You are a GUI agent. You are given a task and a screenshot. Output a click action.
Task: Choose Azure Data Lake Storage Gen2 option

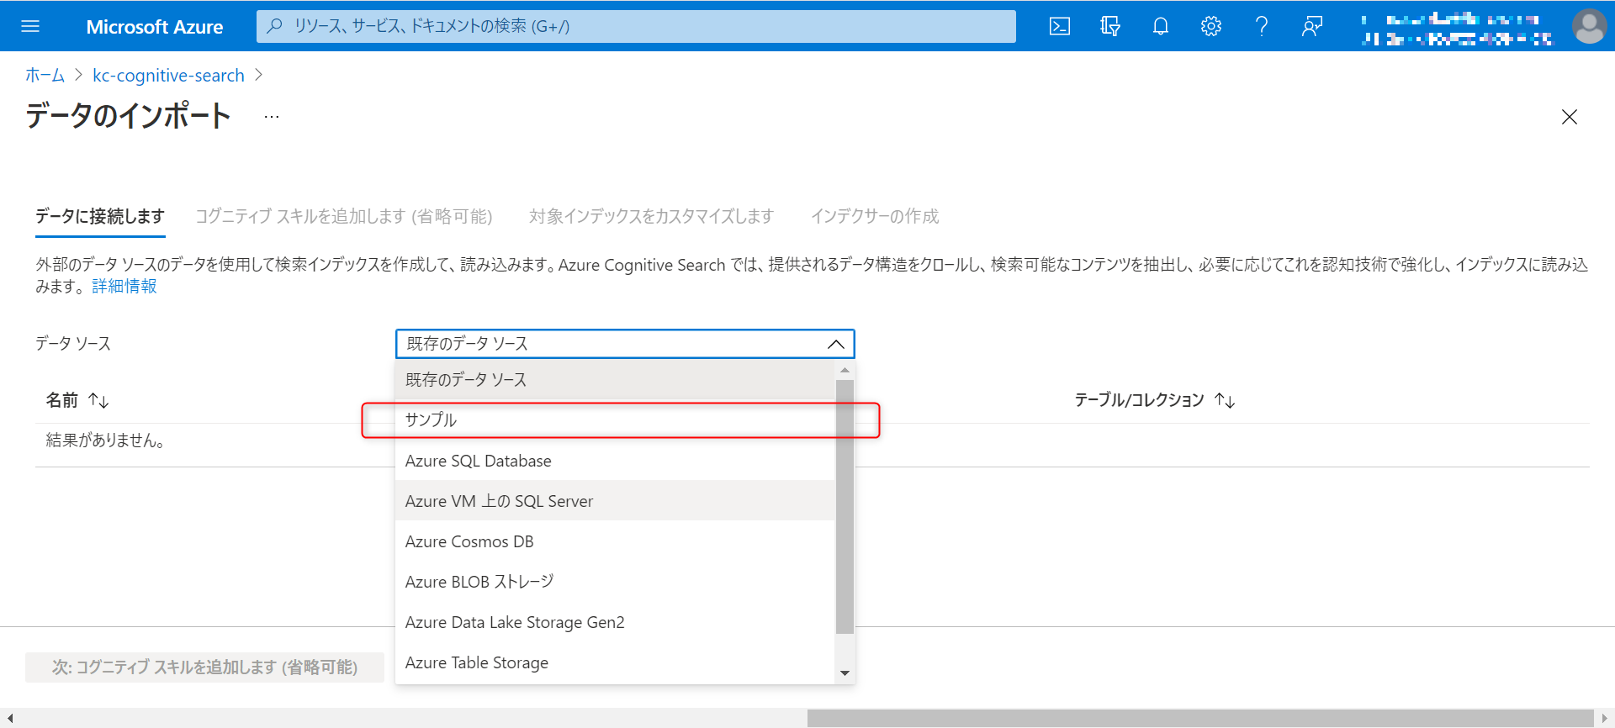pyautogui.click(x=615, y=622)
